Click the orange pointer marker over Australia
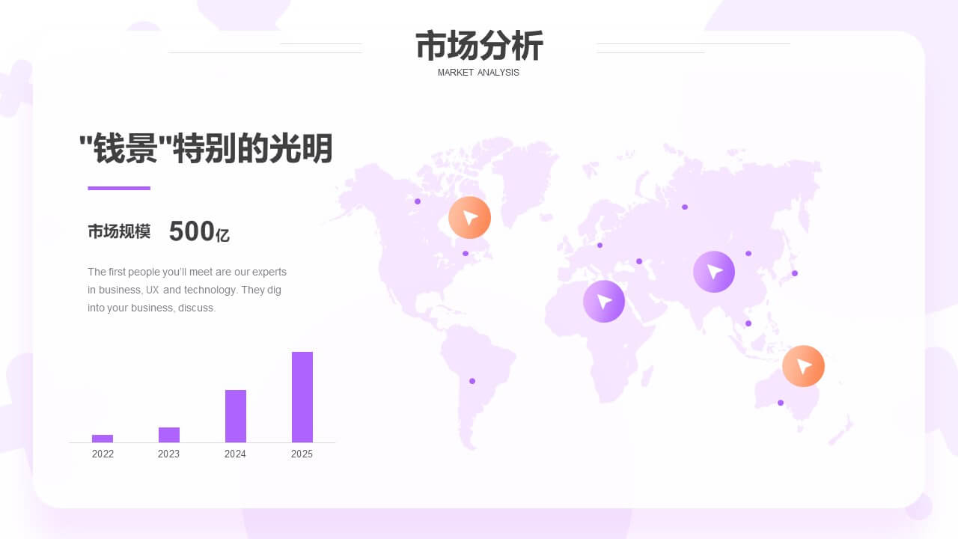The image size is (958, 539). pyautogui.click(x=803, y=366)
